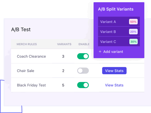
Task: Disable the Coach Clearance toggle
Action: pyautogui.click(x=83, y=56)
